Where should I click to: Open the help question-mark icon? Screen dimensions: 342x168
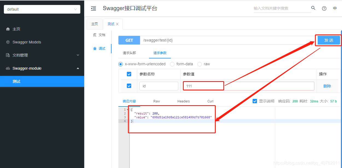tap(324, 8)
